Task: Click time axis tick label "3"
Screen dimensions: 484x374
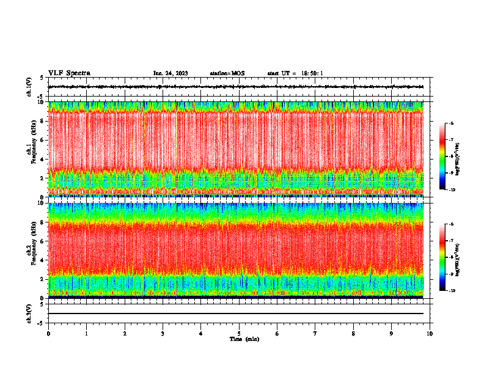Action: pos(163,334)
